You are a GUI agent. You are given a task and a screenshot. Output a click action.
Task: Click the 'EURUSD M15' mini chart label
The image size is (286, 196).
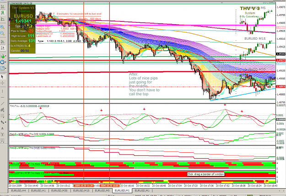255,38
